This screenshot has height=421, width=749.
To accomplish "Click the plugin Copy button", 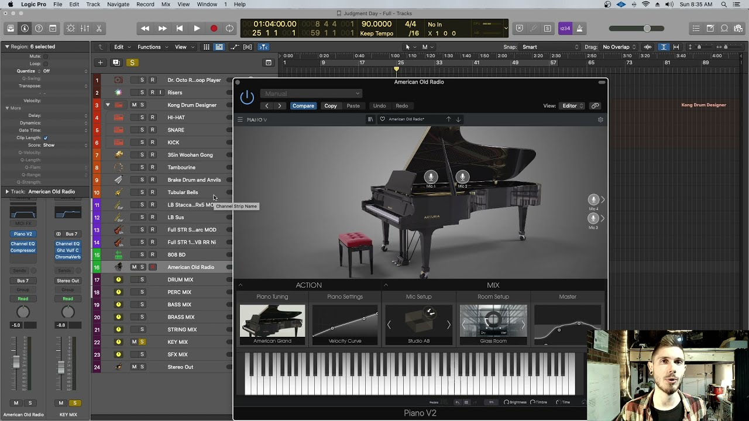I will pyautogui.click(x=331, y=106).
